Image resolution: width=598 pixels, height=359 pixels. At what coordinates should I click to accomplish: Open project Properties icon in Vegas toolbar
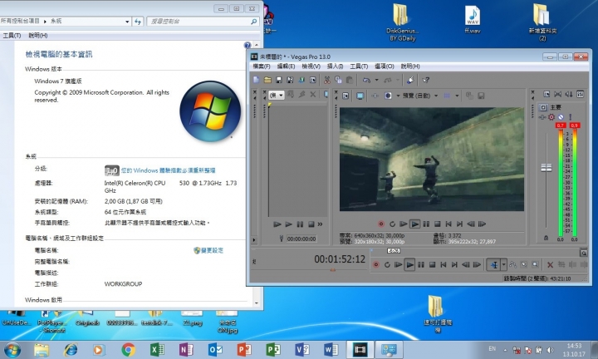[x=313, y=80]
